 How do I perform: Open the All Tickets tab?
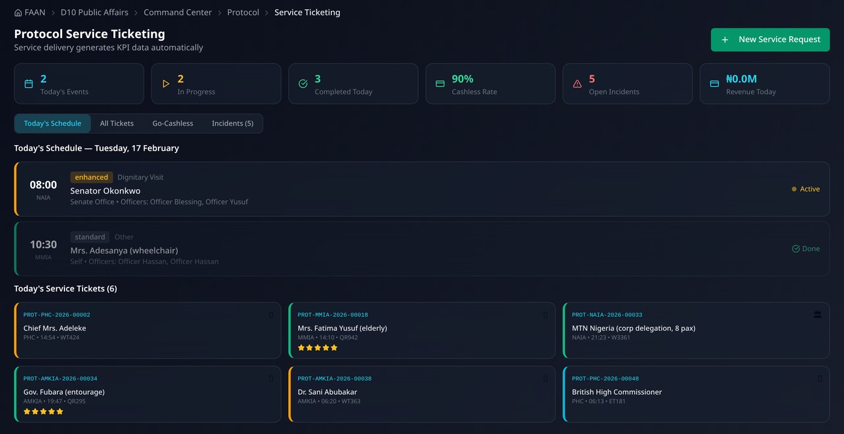[117, 124]
